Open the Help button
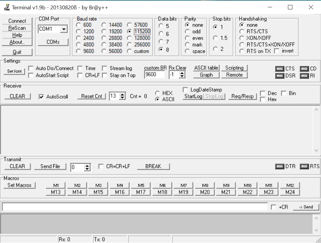 [x=17, y=35]
